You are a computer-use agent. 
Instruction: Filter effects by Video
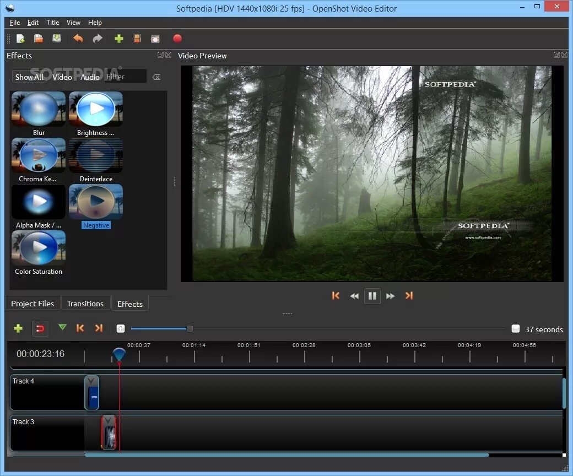click(62, 77)
